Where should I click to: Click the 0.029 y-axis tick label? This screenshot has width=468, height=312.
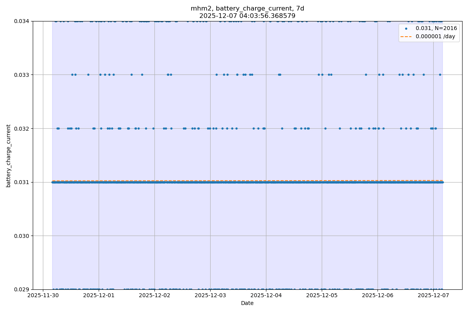pyautogui.click(x=22, y=289)
